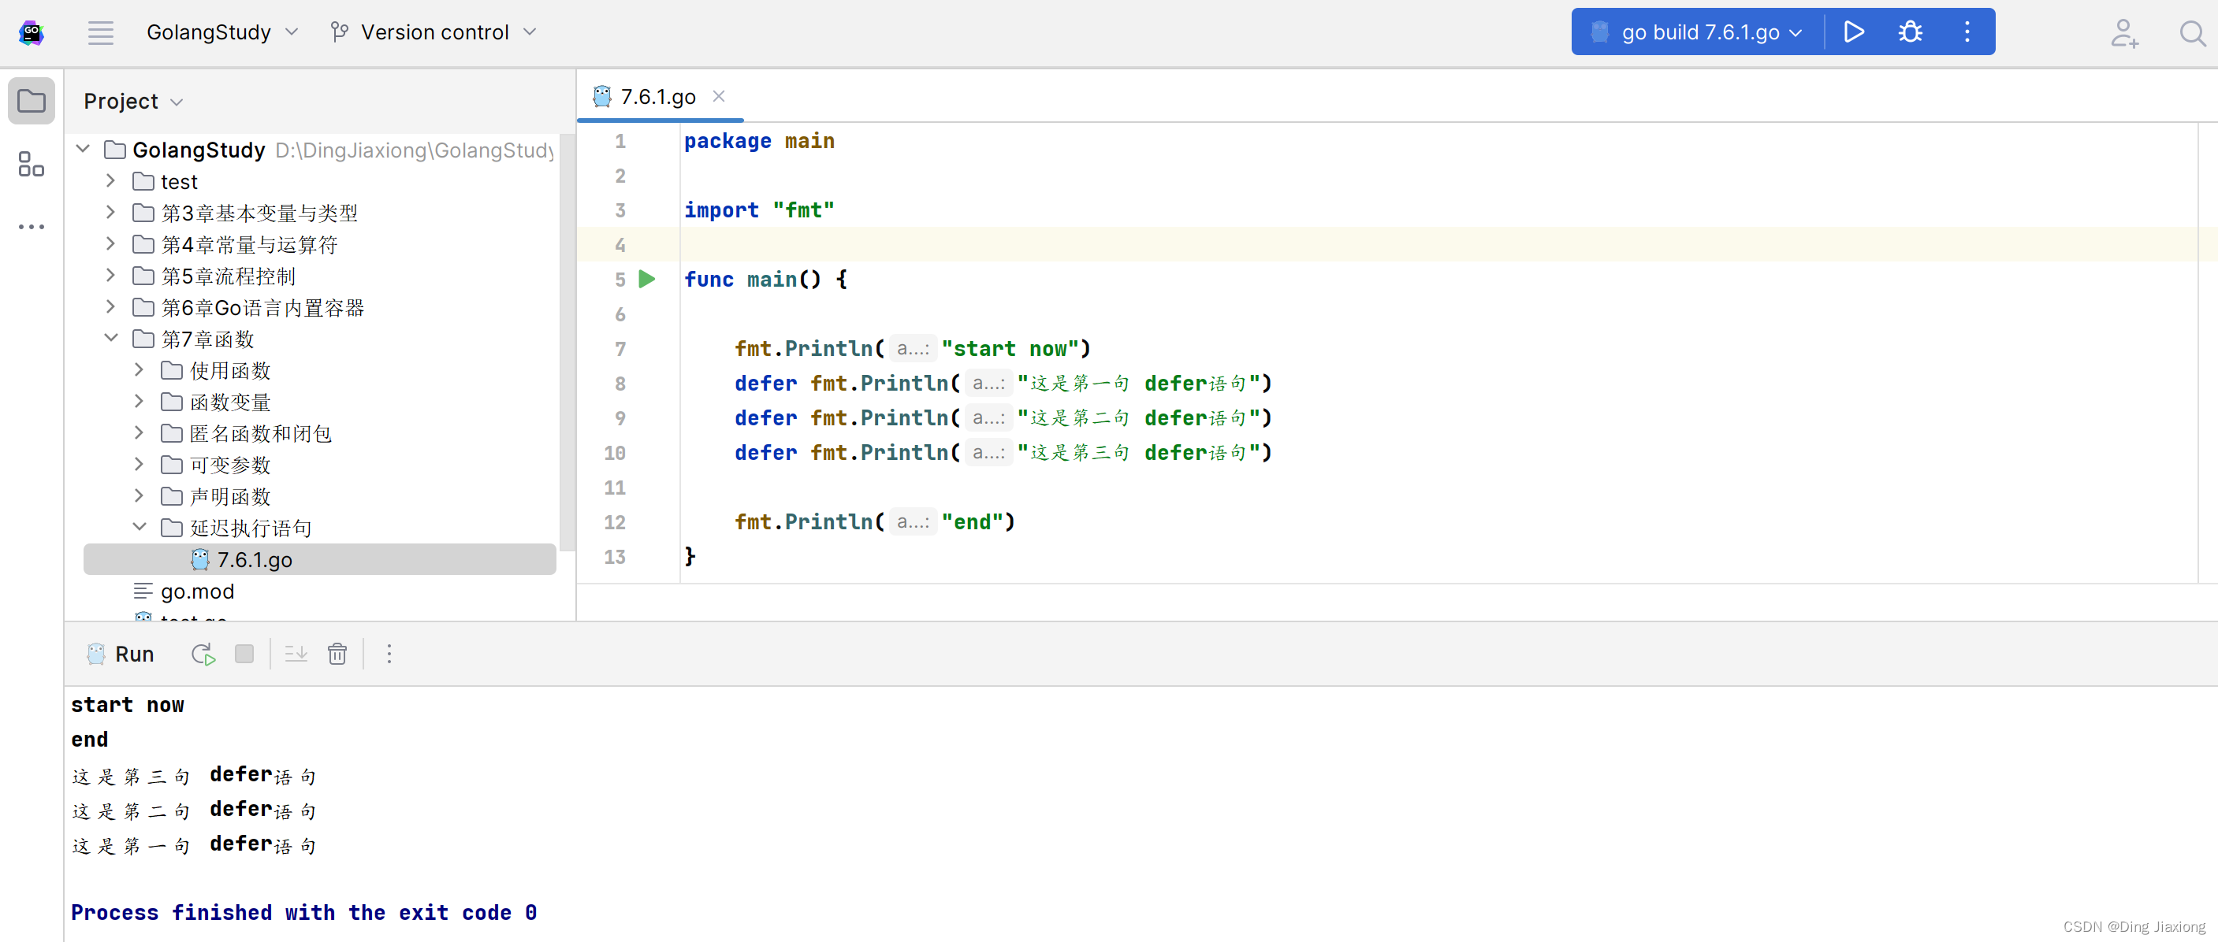Screen dimensions: 2218x942
Task: Click the 使用函数 folder icon
Action: [171, 370]
